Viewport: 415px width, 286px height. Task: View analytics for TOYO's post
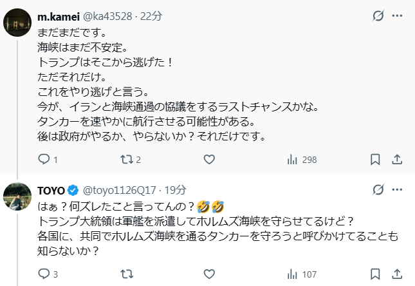click(291, 274)
